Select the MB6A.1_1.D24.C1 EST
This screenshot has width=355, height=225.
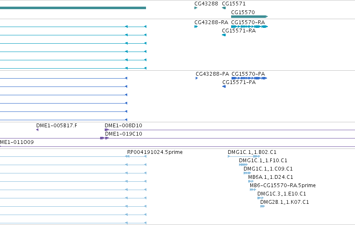pyautogui.click(x=251, y=181)
